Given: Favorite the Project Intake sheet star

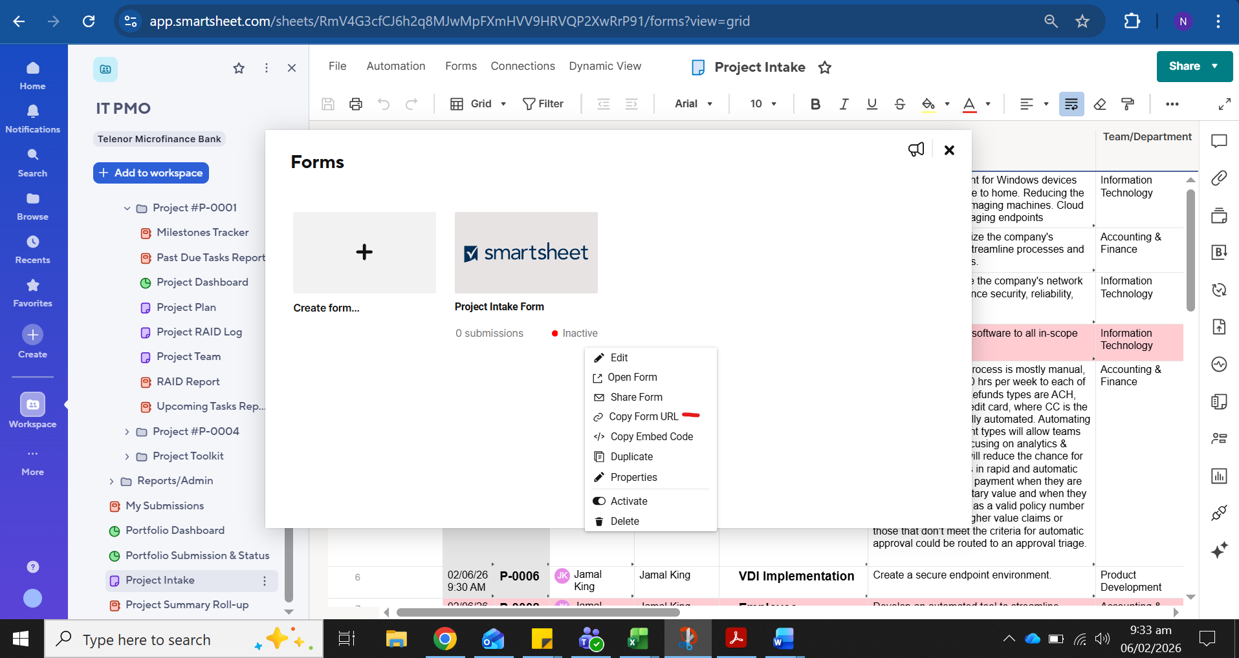Looking at the screenshot, I should (x=825, y=67).
